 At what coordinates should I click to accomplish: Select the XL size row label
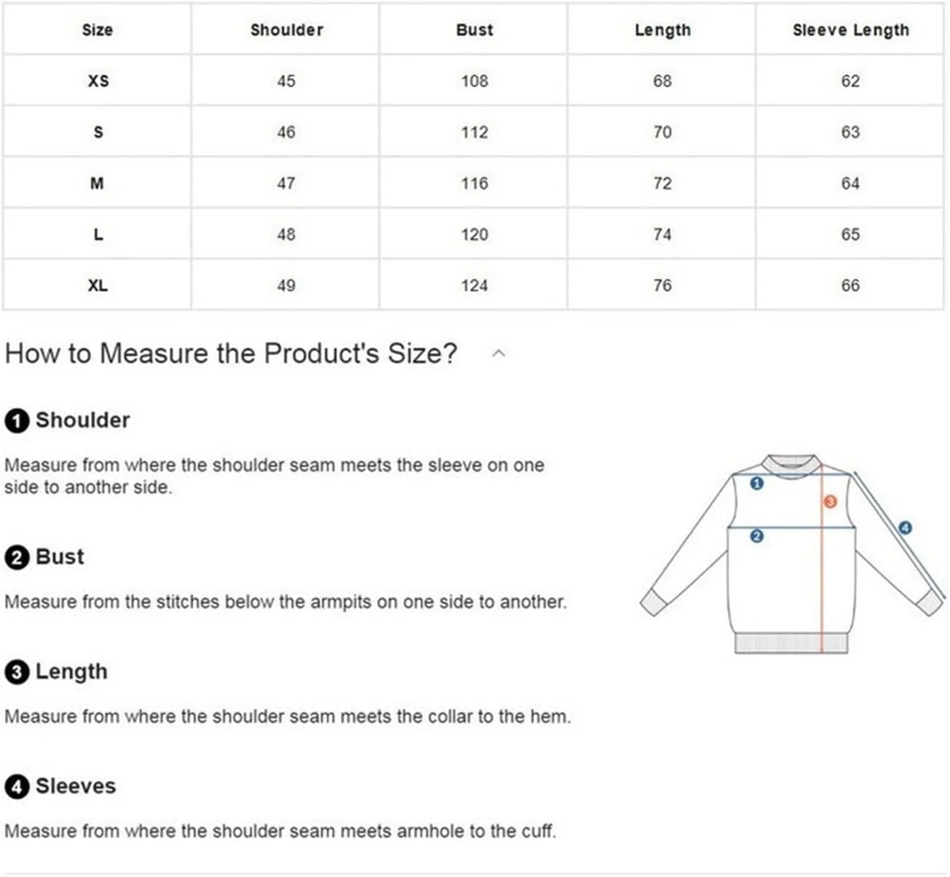tap(98, 286)
